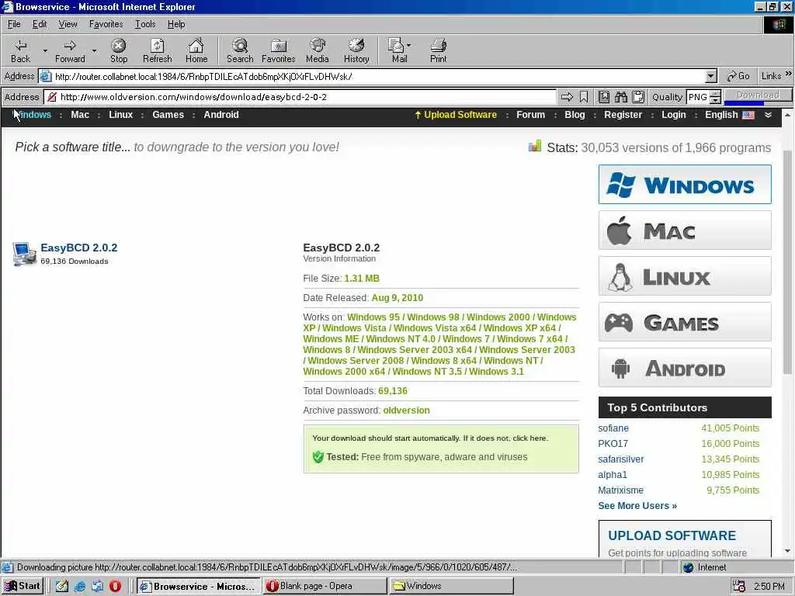The image size is (795, 596).
Task: Open the Search pane icon
Action: point(240,50)
